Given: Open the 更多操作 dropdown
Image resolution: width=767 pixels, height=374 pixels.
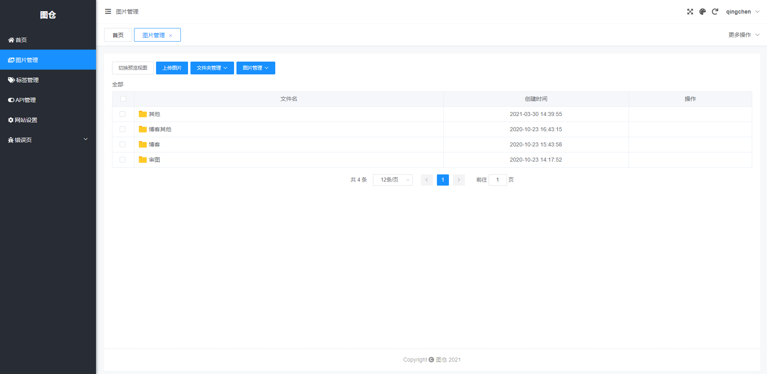Looking at the screenshot, I should tap(744, 35).
